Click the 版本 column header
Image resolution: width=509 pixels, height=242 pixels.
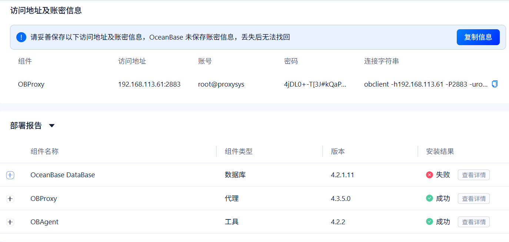tap(338, 151)
